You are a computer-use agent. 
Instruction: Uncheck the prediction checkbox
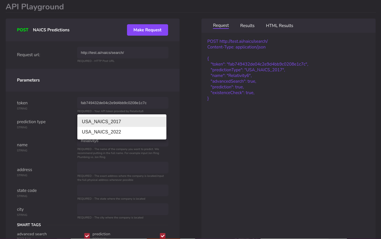point(163,236)
